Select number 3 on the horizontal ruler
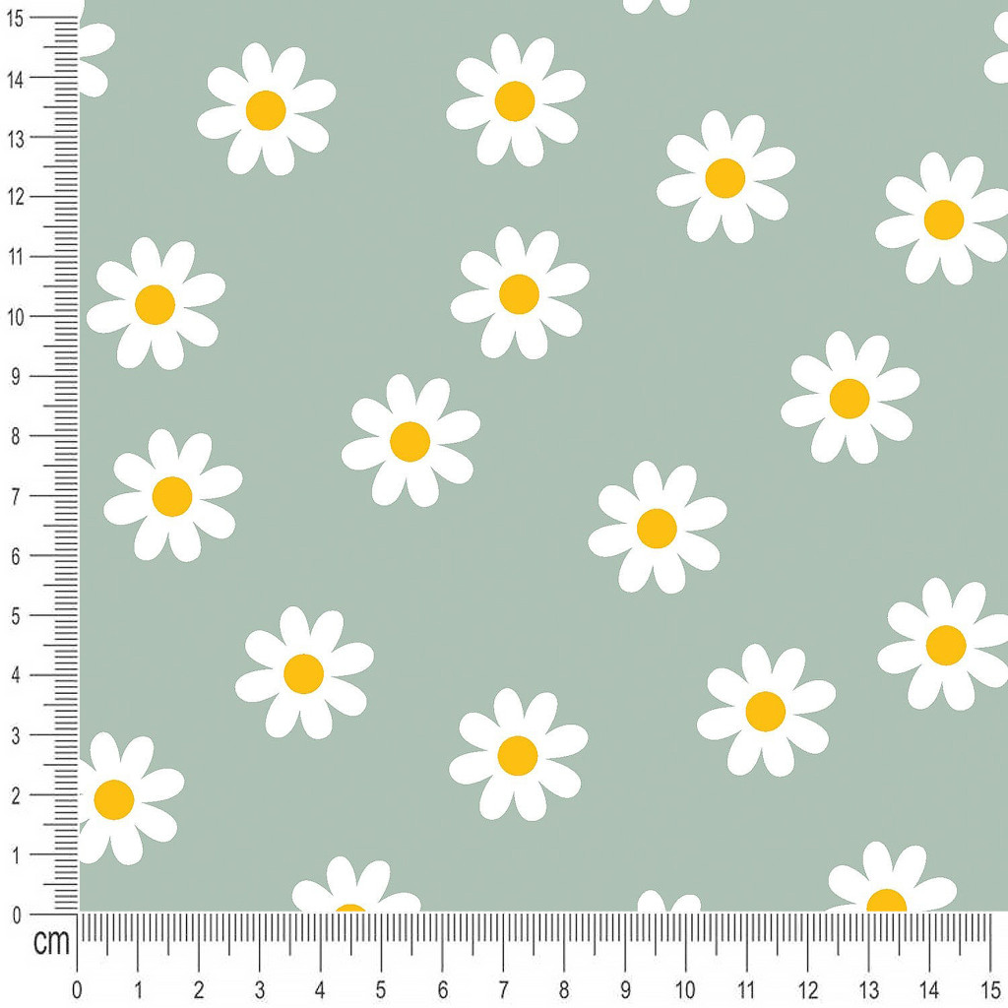The image size is (1008, 1008). click(259, 990)
